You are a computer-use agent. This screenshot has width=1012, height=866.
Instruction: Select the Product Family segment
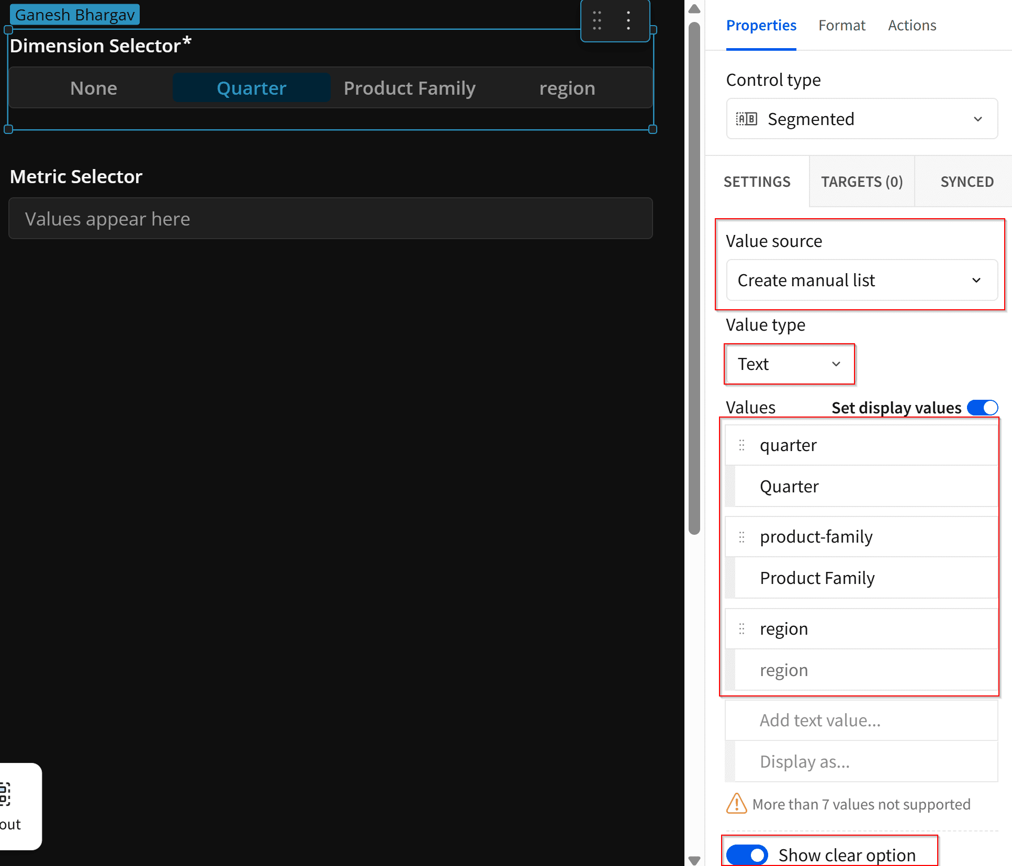tap(409, 88)
